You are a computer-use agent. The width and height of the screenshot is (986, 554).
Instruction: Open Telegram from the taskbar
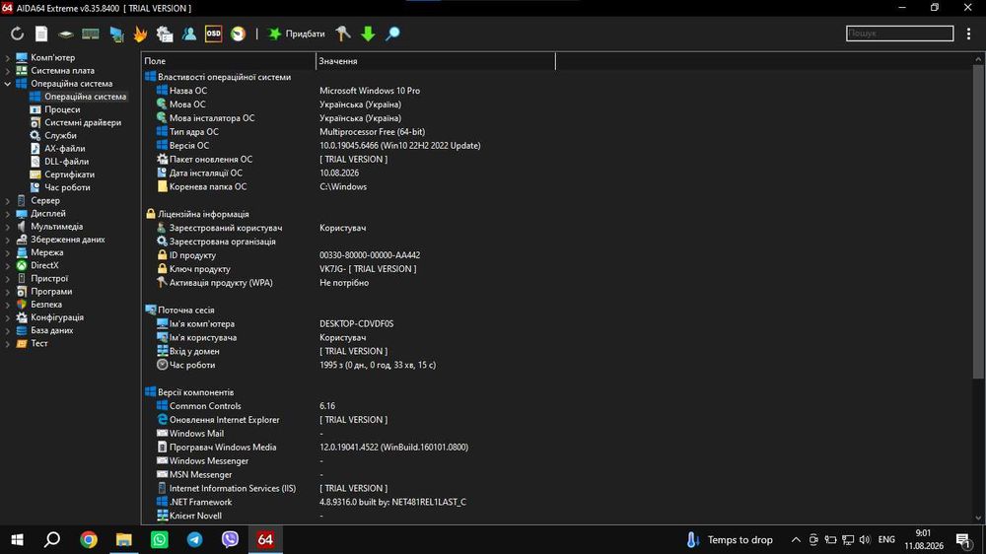[x=194, y=539]
